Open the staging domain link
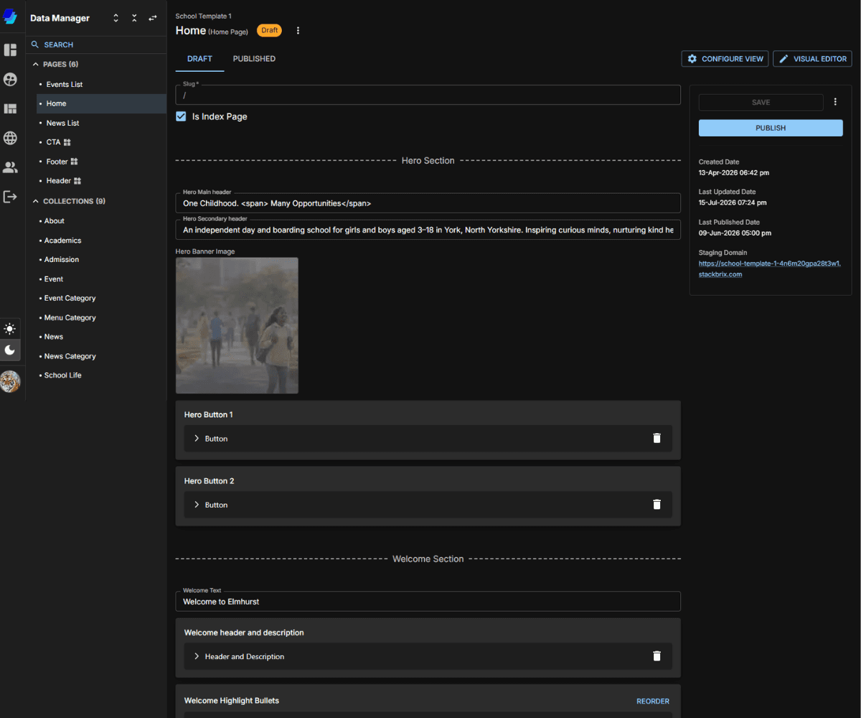The width and height of the screenshot is (861, 718). click(x=770, y=269)
